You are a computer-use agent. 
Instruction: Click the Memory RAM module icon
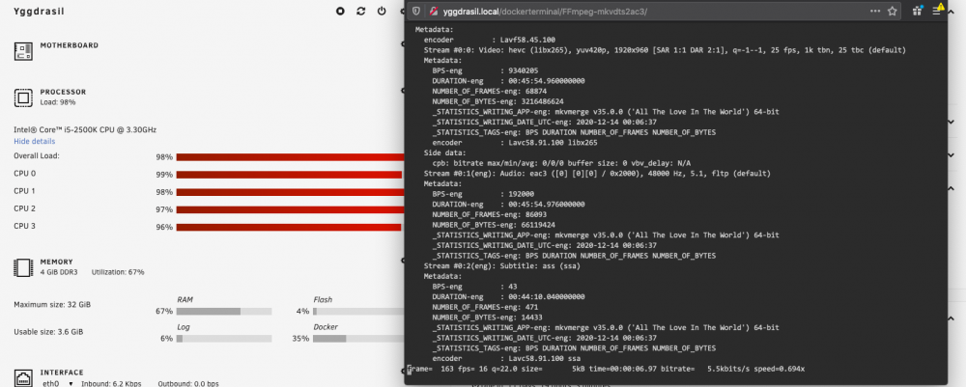[23, 267]
